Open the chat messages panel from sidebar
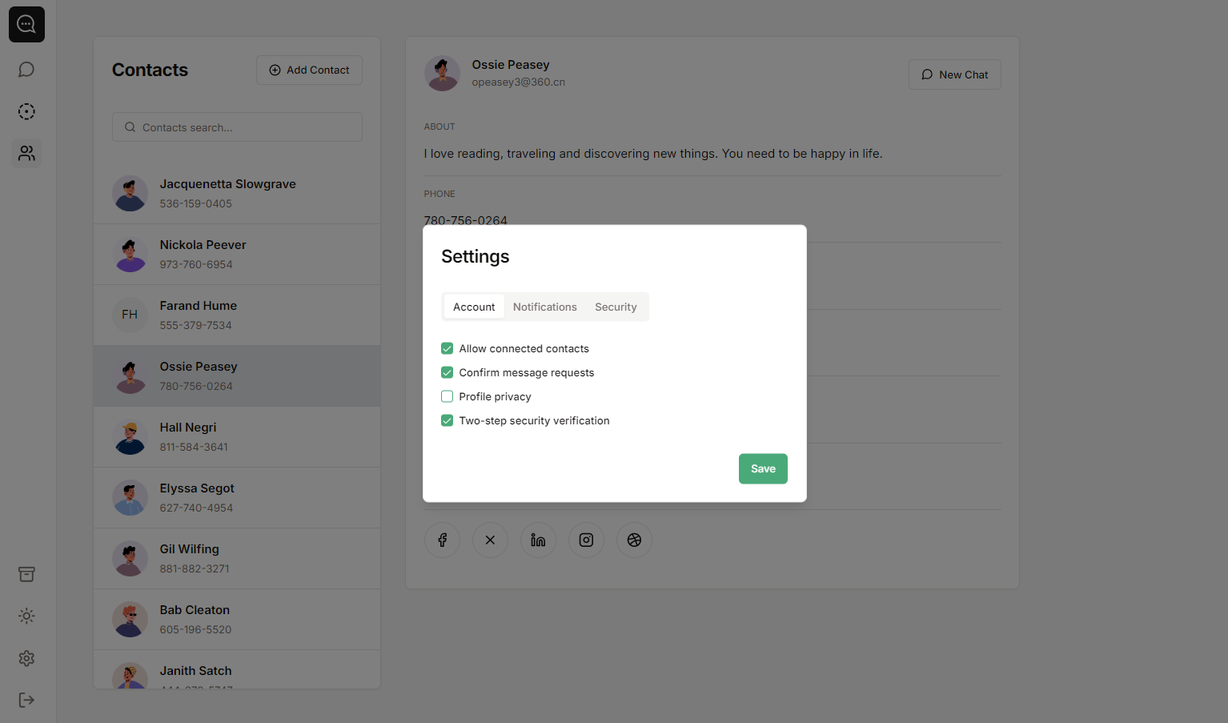1228x723 pixels. click(x=26, y=70)
